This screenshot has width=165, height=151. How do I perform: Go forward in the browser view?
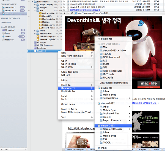pyautogui.click(x=68, y=13)
